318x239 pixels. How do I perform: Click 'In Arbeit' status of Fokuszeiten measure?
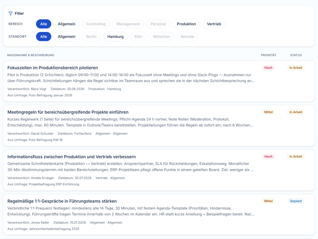[296, 68]
